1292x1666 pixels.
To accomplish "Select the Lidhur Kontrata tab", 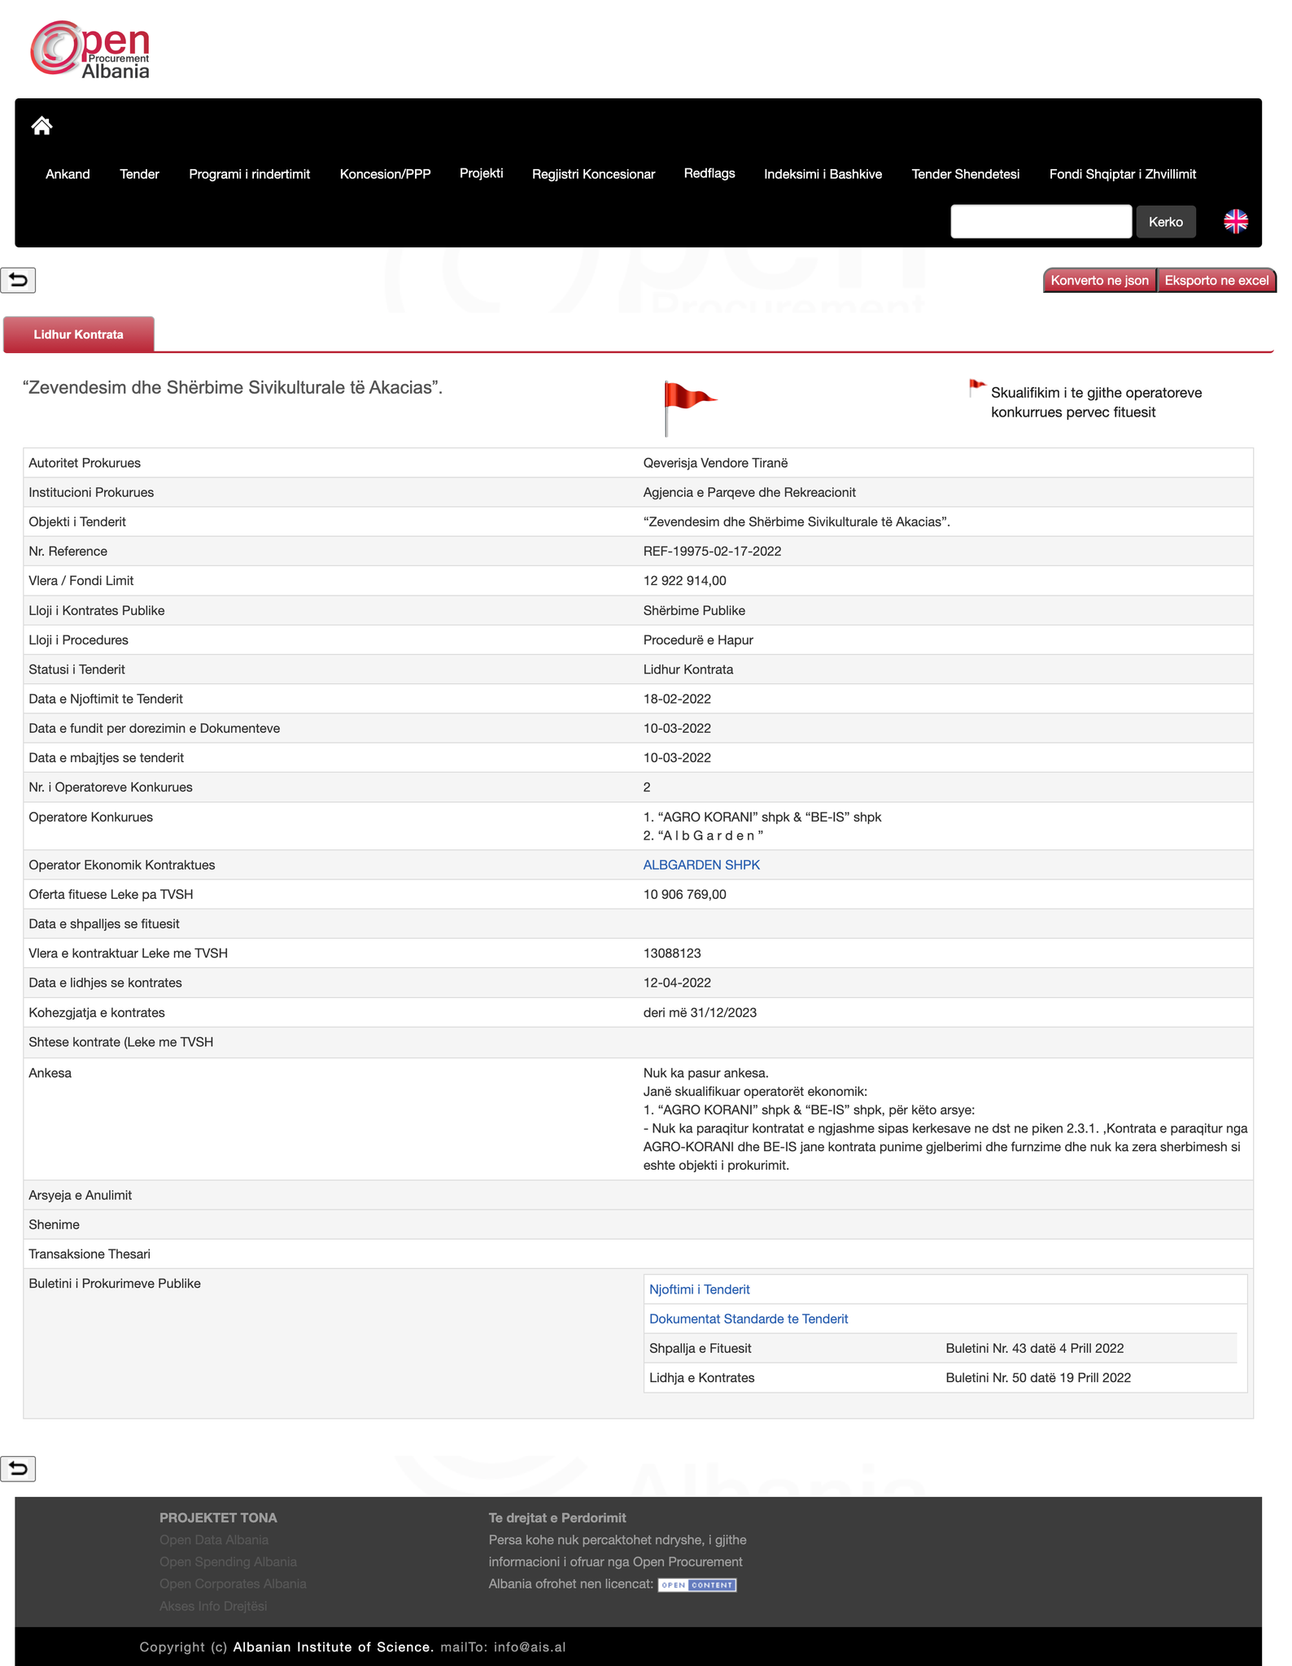I will click(78, 334).
